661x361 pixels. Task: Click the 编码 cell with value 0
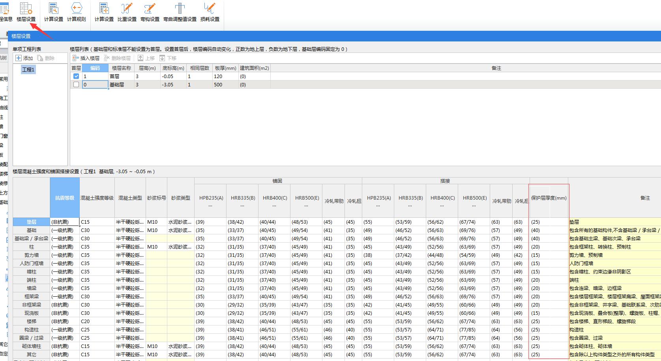pyautogui.click(x=95, y=84)
